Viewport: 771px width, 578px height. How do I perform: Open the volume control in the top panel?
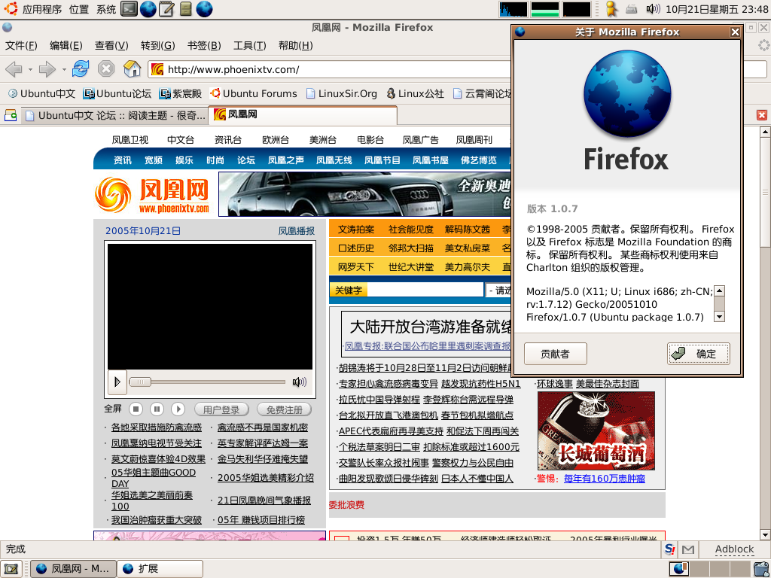[653, 9]
